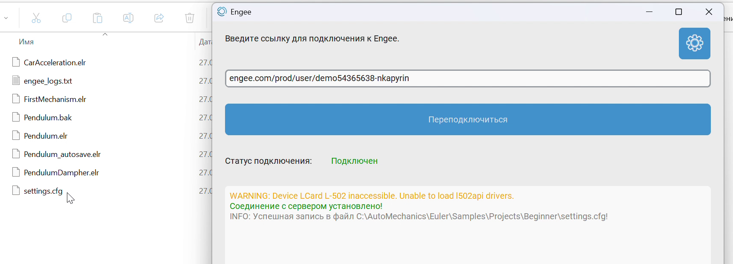Click the Pendulum.bak file icon
This screenshot has width=733, height=264.
click(x=16, y=117)
